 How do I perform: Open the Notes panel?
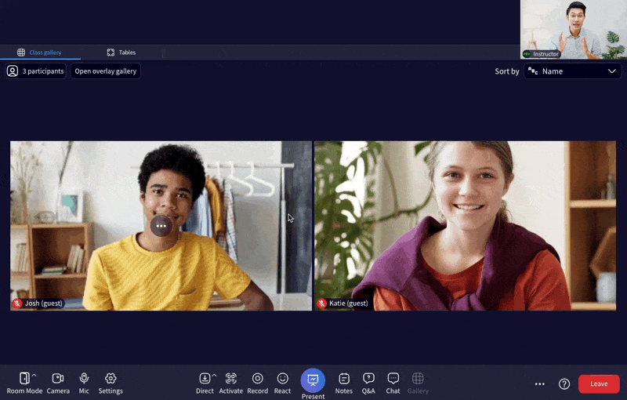(x=344, y=384)
